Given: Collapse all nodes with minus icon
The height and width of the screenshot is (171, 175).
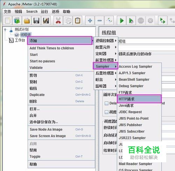Looking at the screenshot, I should 99,21.
